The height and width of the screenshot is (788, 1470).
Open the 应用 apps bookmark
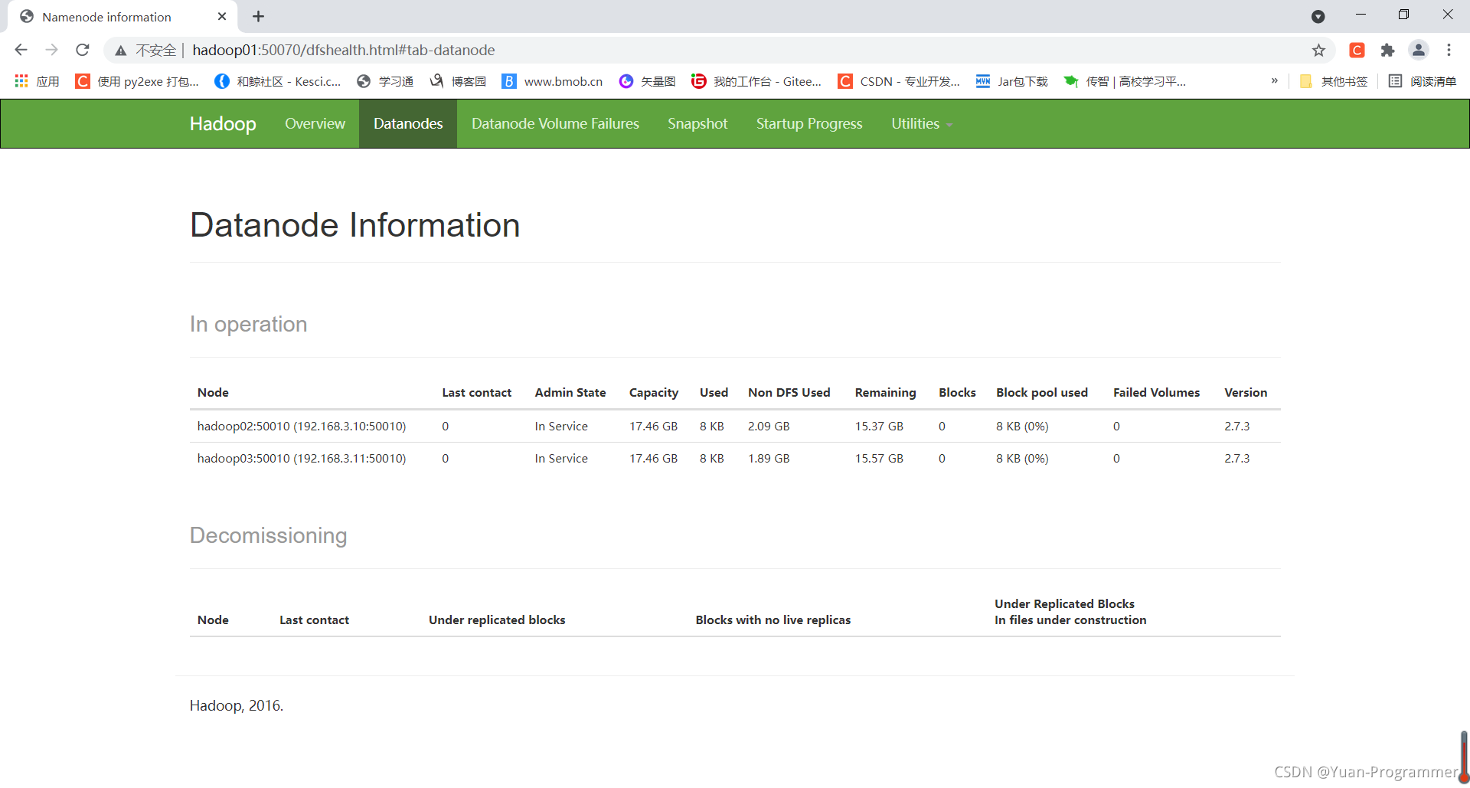click(x=37, y=81)
